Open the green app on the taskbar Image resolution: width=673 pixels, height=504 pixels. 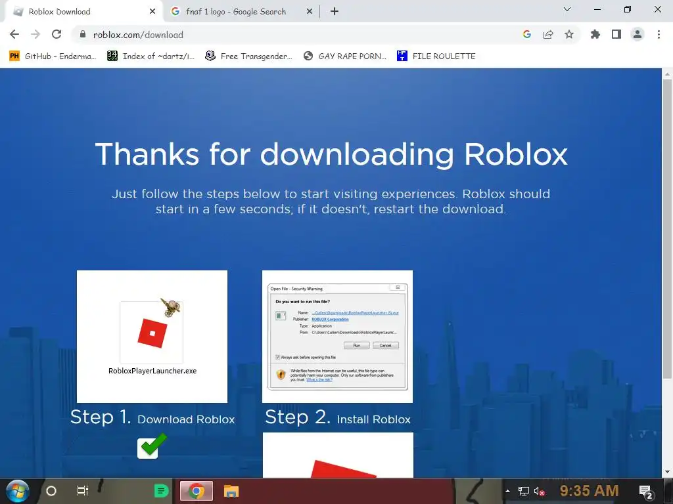(x=161, y=491)
